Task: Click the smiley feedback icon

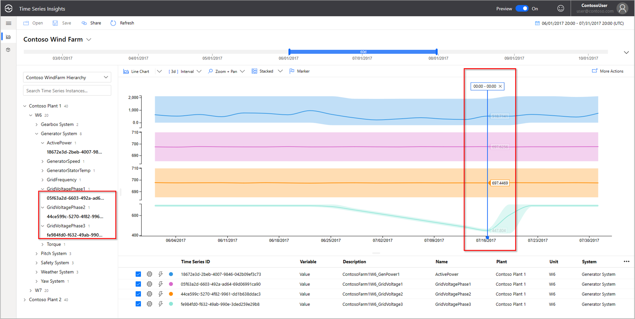Action: coord(560,9)
